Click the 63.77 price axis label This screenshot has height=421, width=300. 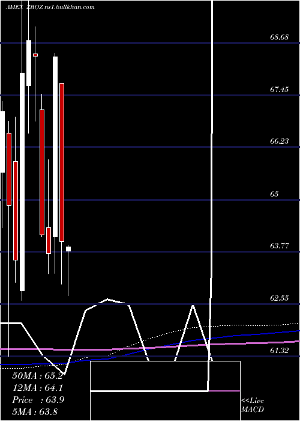[x=279, y=245]
